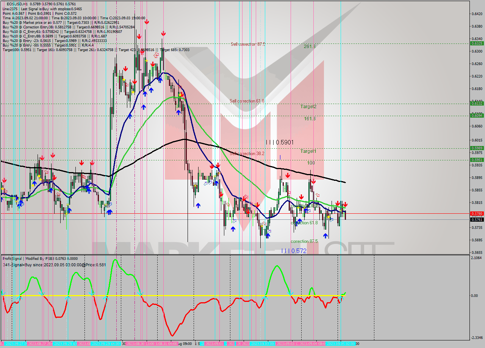Select the '161.8' Fibonacci level label
This screenshot has width=485, height=348.
[310, 119]
